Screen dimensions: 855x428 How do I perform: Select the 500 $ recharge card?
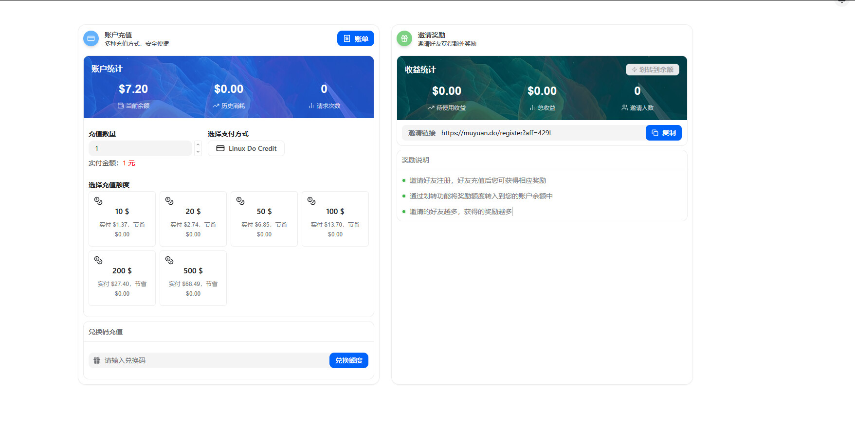pos(193,278)
